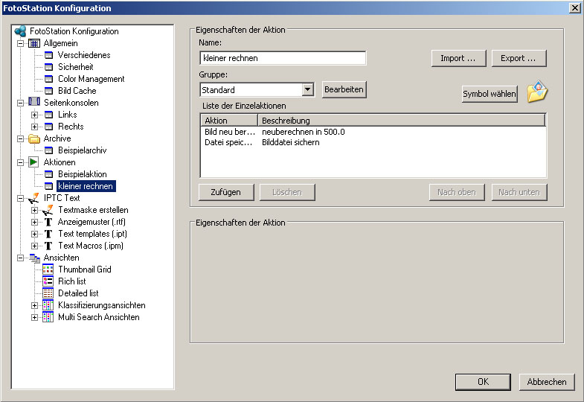Click the Verschiedenes page icon
Screen dimensions: 584x402
tap(48, 55)
